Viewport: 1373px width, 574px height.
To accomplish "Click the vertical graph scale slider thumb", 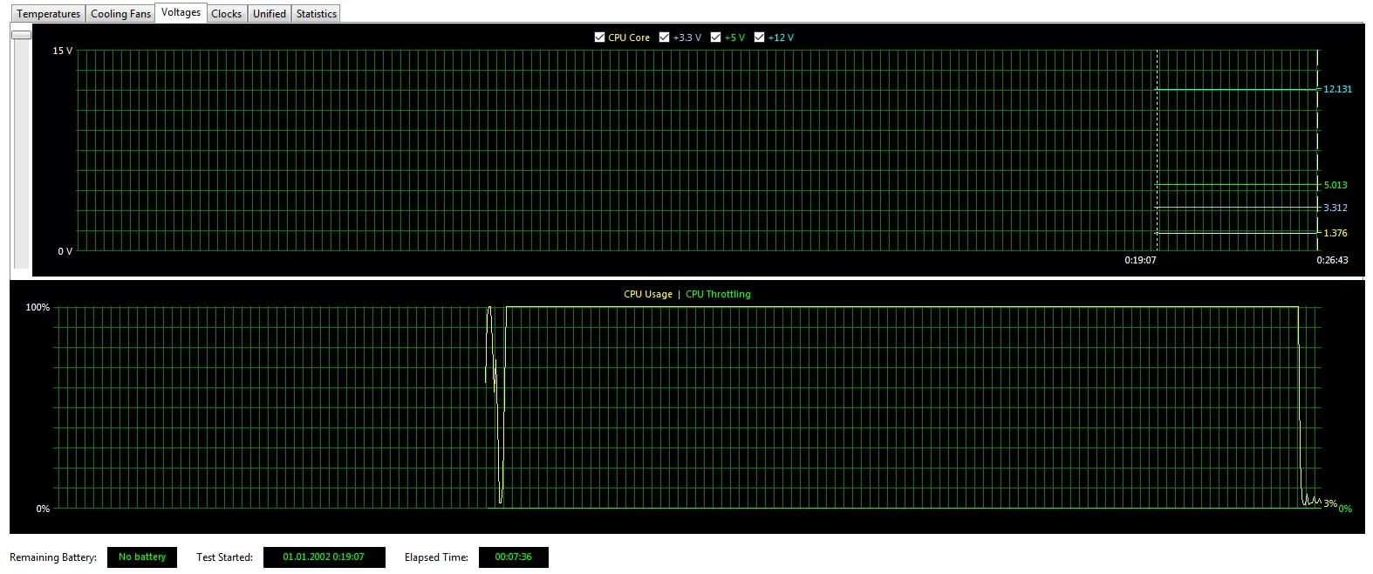I will pyautogui.click(x=21, y=35).
